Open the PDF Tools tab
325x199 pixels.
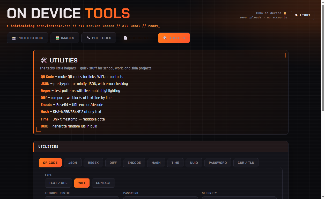(x=99, y=38)
